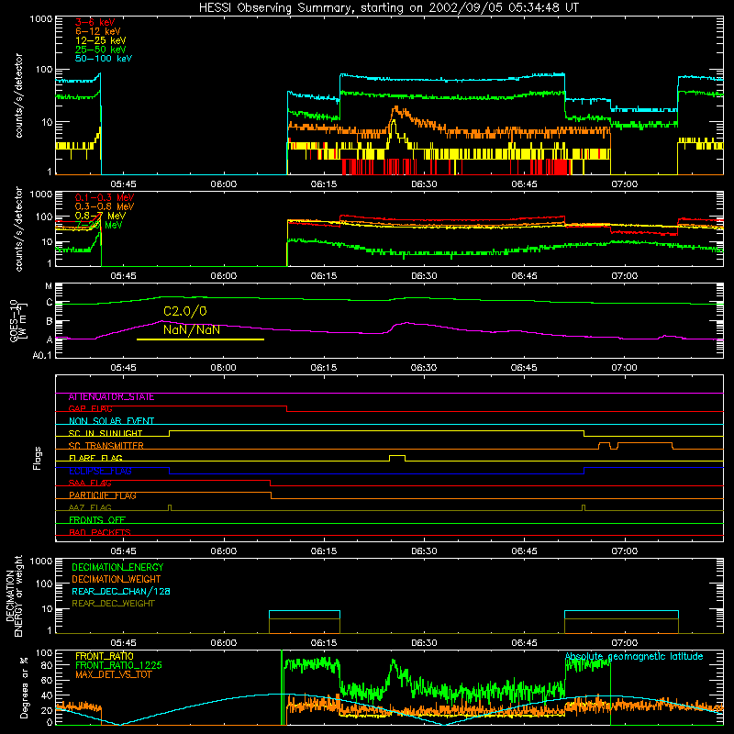
Task: Click the 06:15 tick label under decimation panel
Action: tap(324, 643)
